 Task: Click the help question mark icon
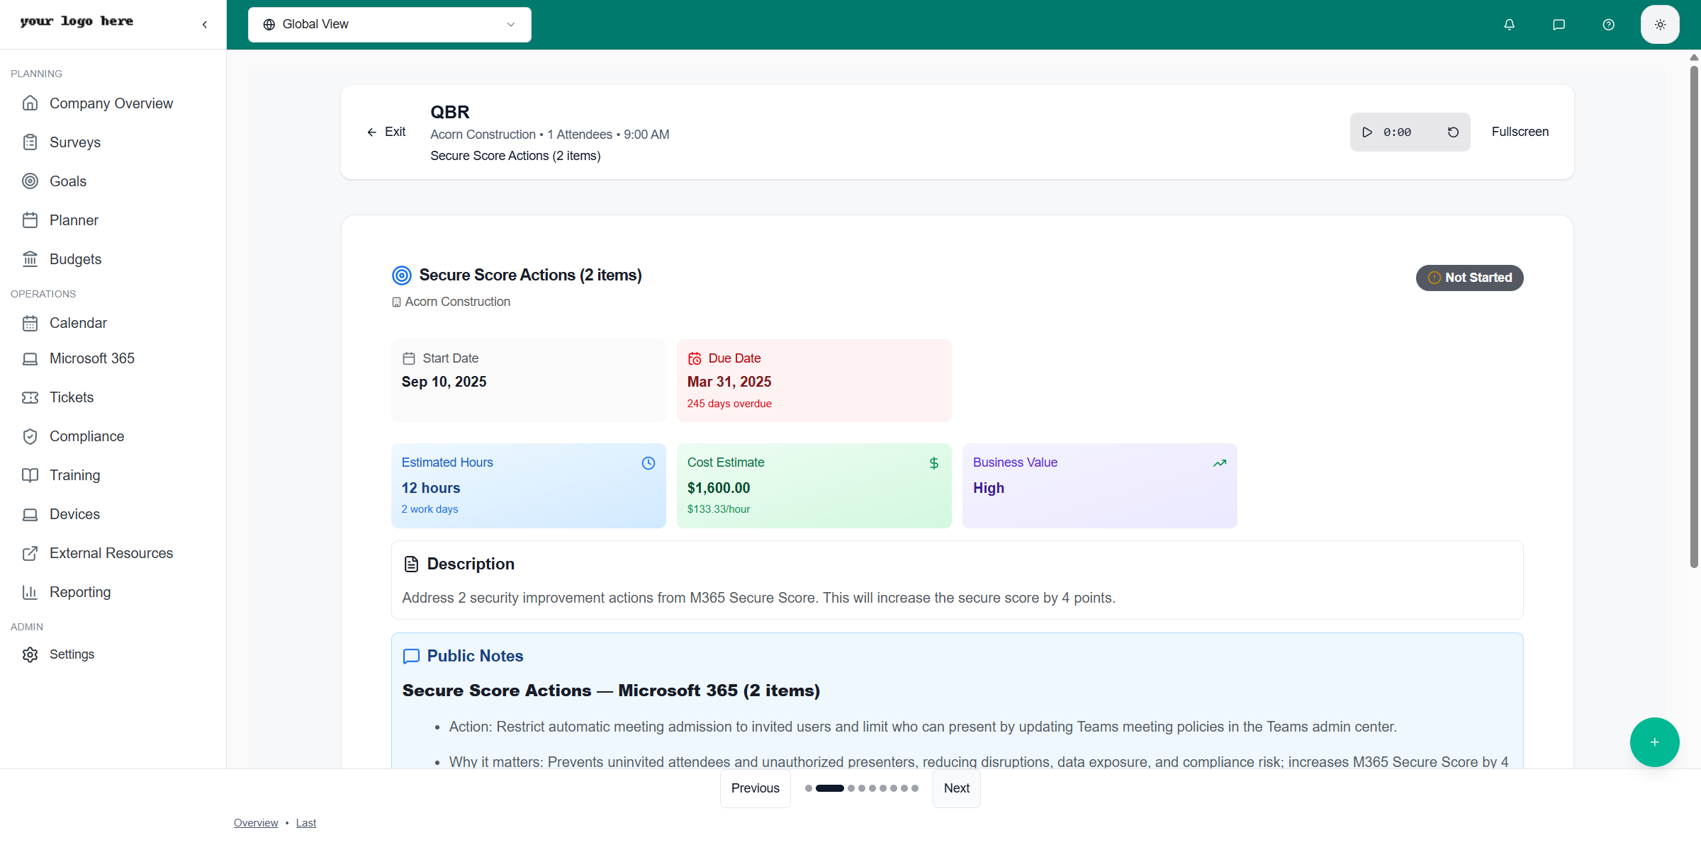coord(1608,25)
